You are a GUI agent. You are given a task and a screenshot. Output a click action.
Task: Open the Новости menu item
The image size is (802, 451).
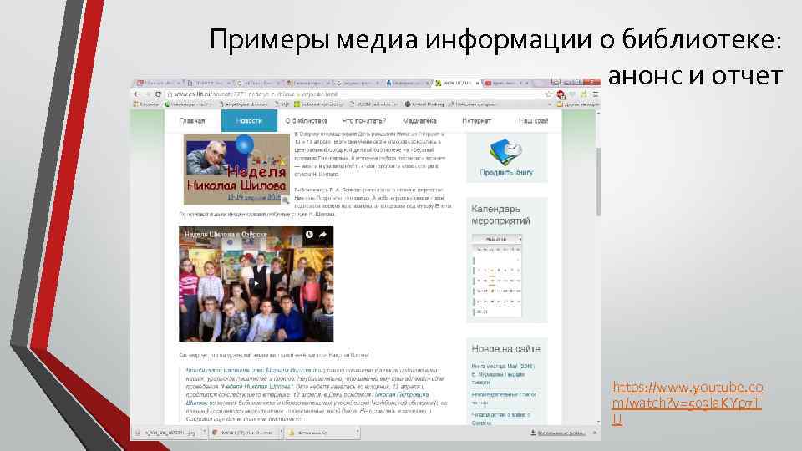click(x=249, y=121)
